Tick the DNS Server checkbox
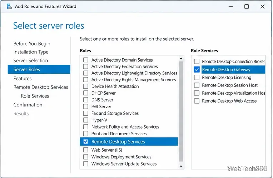 click(85, 100)
